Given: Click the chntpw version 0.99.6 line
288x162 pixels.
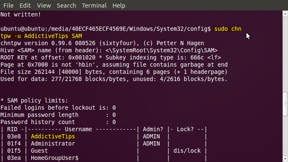Looking at the screenshot, I should tap(102, 43).
